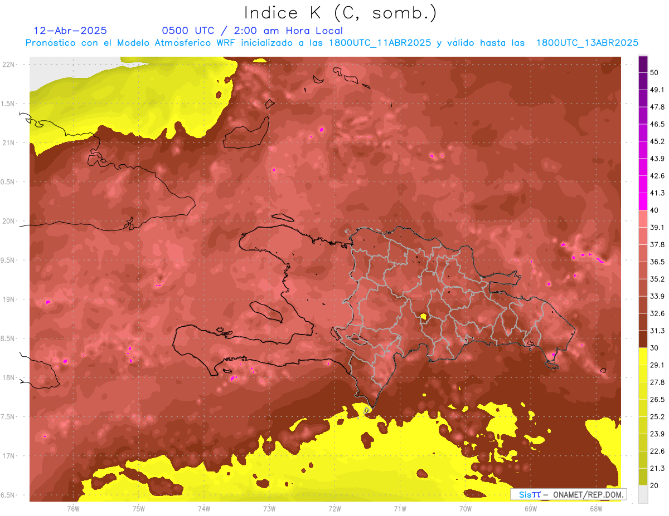Click the legend value "47.8"
The height and width of the screenshot is (516, 669).
coord(657,107)
